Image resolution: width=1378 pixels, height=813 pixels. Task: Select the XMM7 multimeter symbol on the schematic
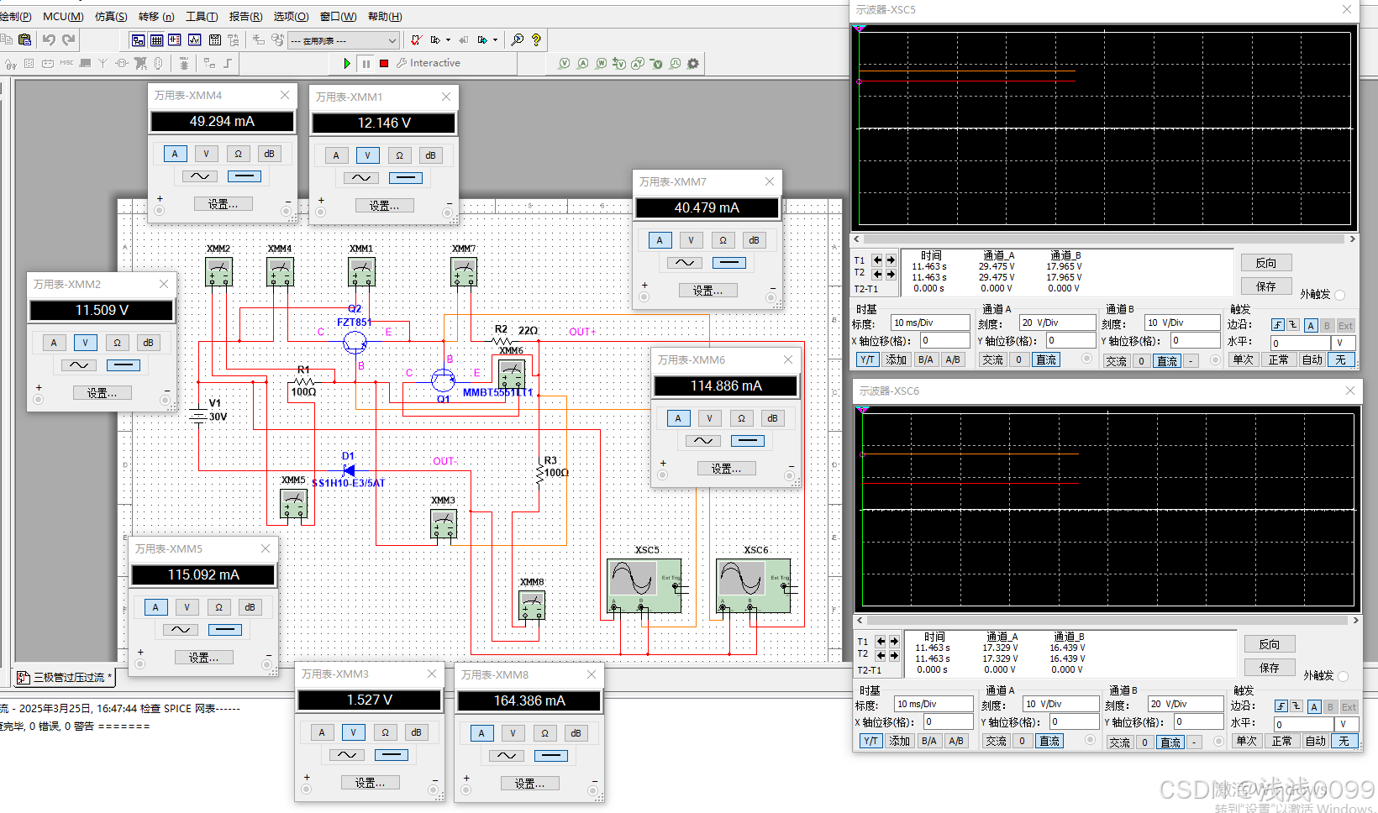coord(464,271)
